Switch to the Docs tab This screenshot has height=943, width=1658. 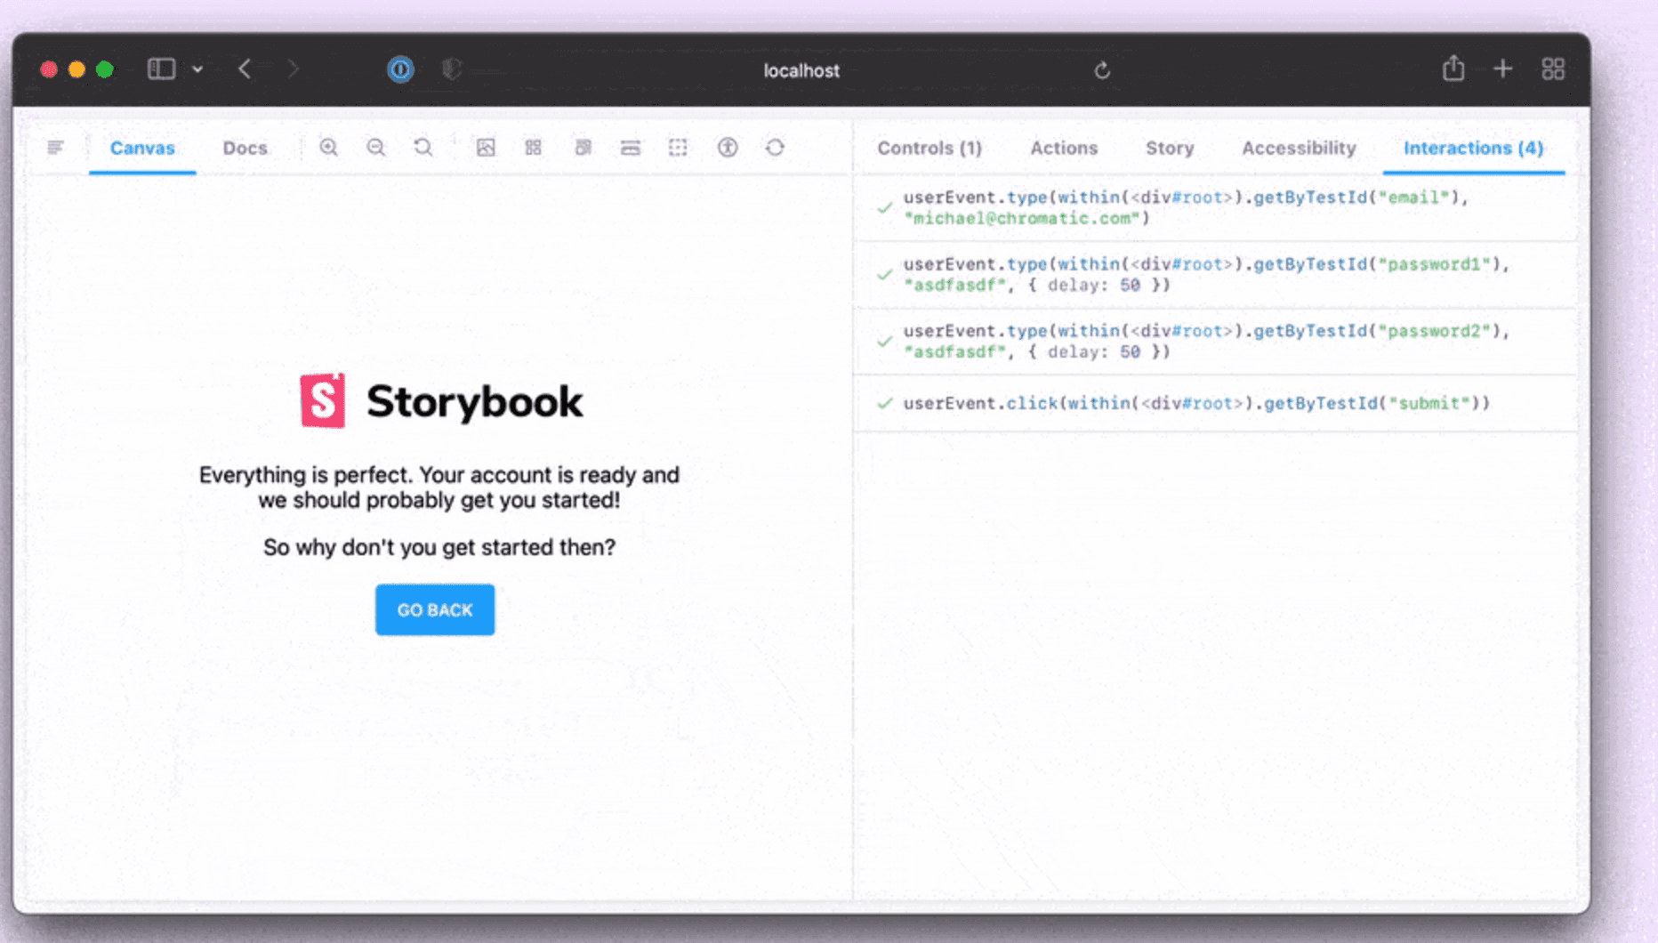click(x=244, y=148)
